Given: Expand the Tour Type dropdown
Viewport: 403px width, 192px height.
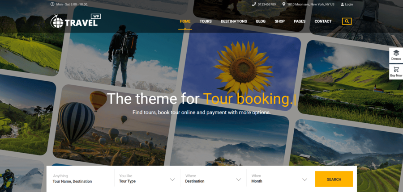Looking at the screenshot, I should coord(147,179).
